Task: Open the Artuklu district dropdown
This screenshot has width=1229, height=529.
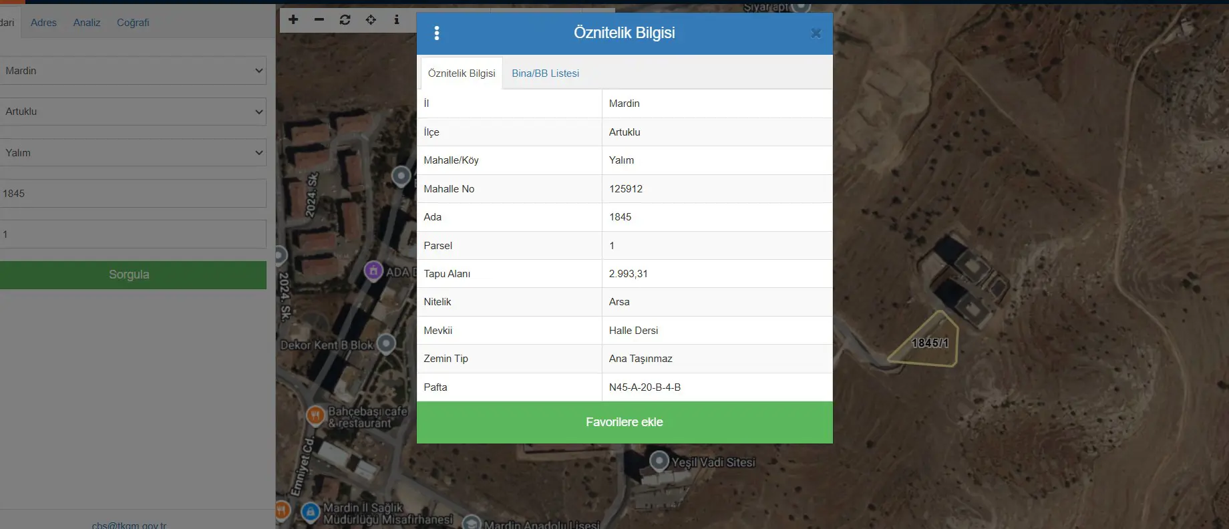Action: [x=133, y=112]
